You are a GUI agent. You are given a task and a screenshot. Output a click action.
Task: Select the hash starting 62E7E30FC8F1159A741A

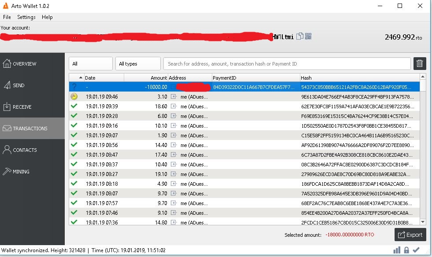pyautogui.click(x=357, y=106)
